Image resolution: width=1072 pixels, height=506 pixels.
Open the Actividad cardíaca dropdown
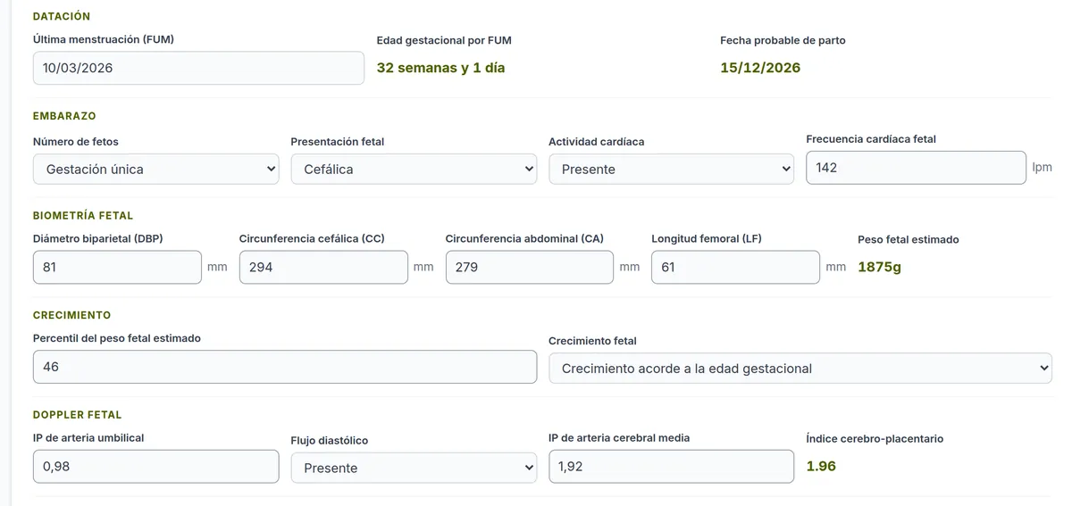pos(672,169)
